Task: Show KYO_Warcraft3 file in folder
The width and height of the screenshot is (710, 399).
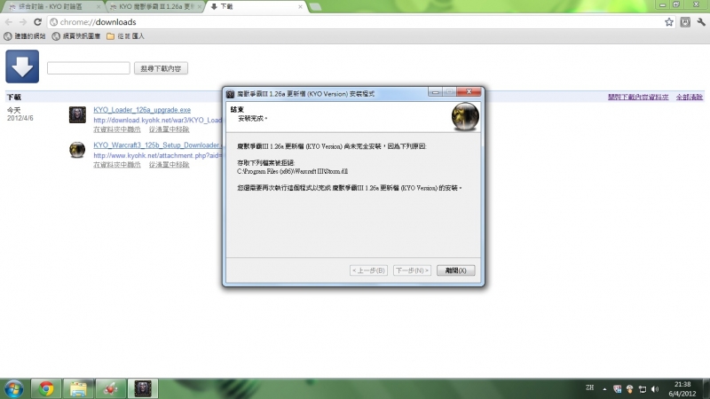Action: [x=117, y=165]
